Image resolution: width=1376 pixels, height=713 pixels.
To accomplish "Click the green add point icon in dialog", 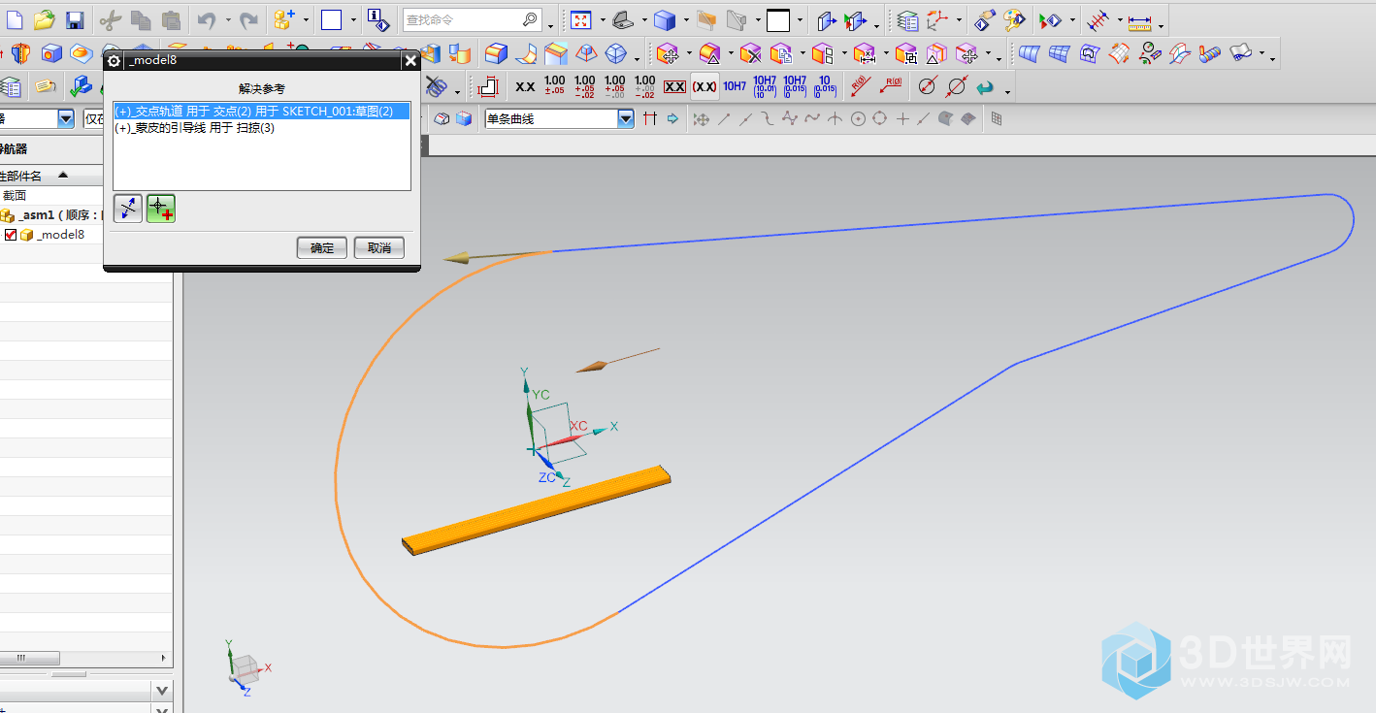I will point(161,208).
